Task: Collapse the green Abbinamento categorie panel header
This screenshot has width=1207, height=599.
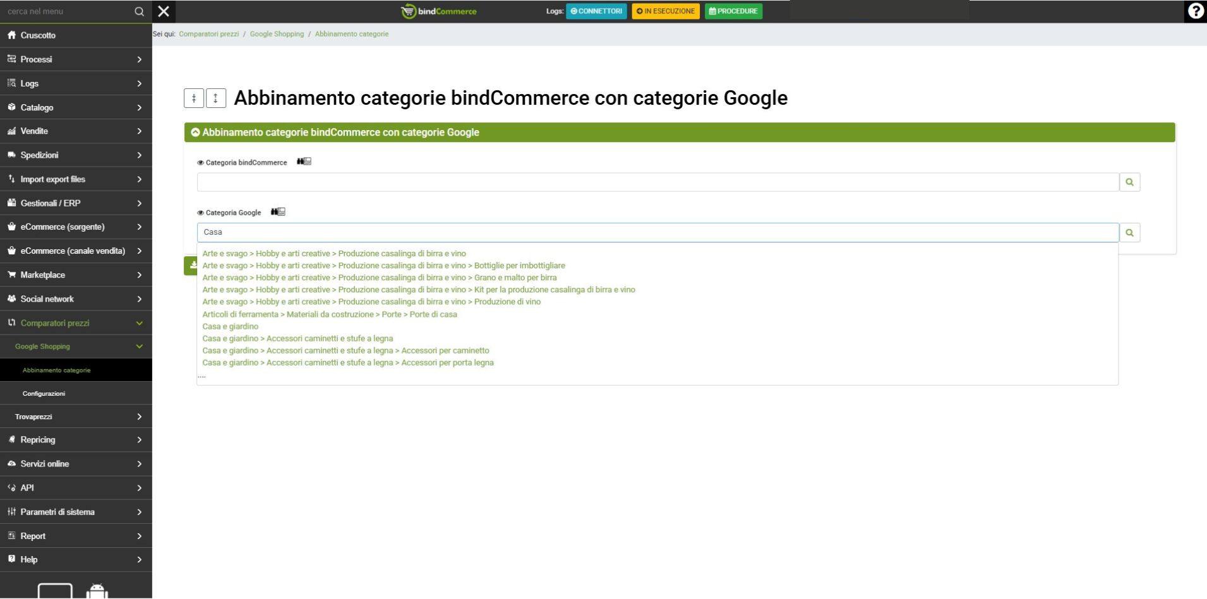Action: click(x=196, y=133)
